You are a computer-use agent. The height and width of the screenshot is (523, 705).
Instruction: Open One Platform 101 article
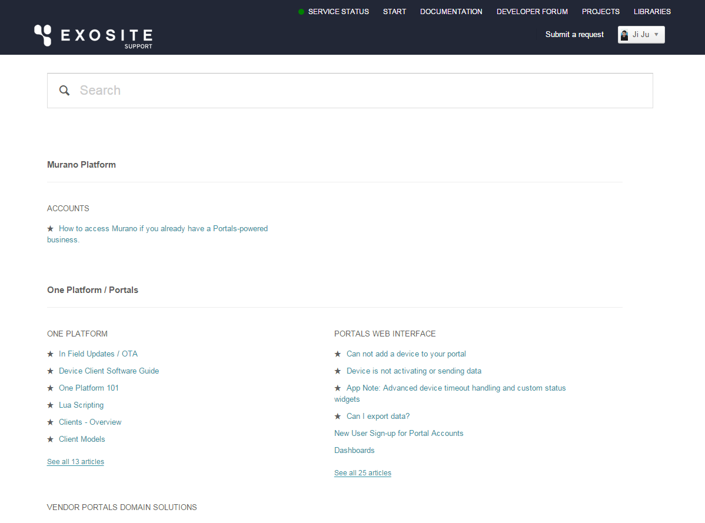(x=89, y=388)
